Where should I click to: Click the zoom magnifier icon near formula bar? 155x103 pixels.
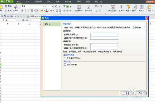click(x=23, y=20)
